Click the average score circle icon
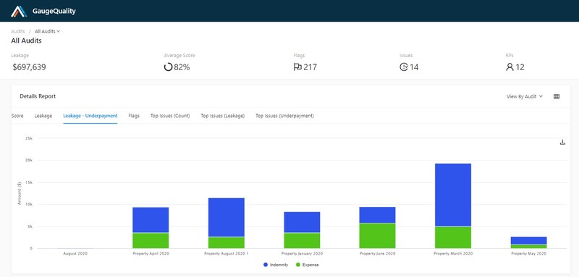Viewport: 579px width, 277px height. (x=168, y=67)
